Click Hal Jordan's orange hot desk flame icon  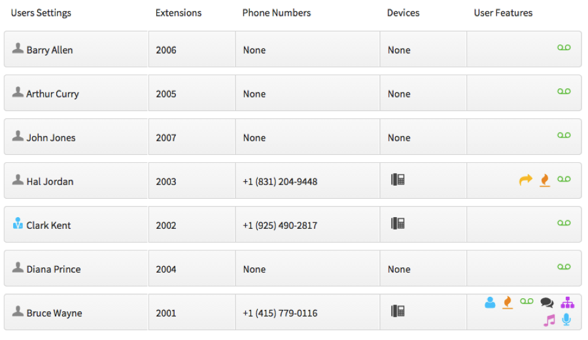(x=545, y=180)
